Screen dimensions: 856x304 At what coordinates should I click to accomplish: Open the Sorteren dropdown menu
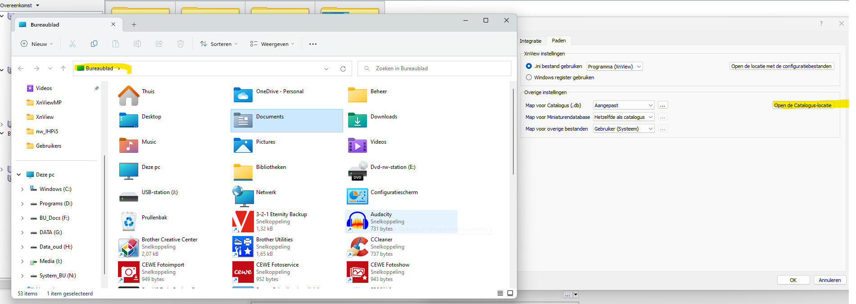click(x=219, y=44)
